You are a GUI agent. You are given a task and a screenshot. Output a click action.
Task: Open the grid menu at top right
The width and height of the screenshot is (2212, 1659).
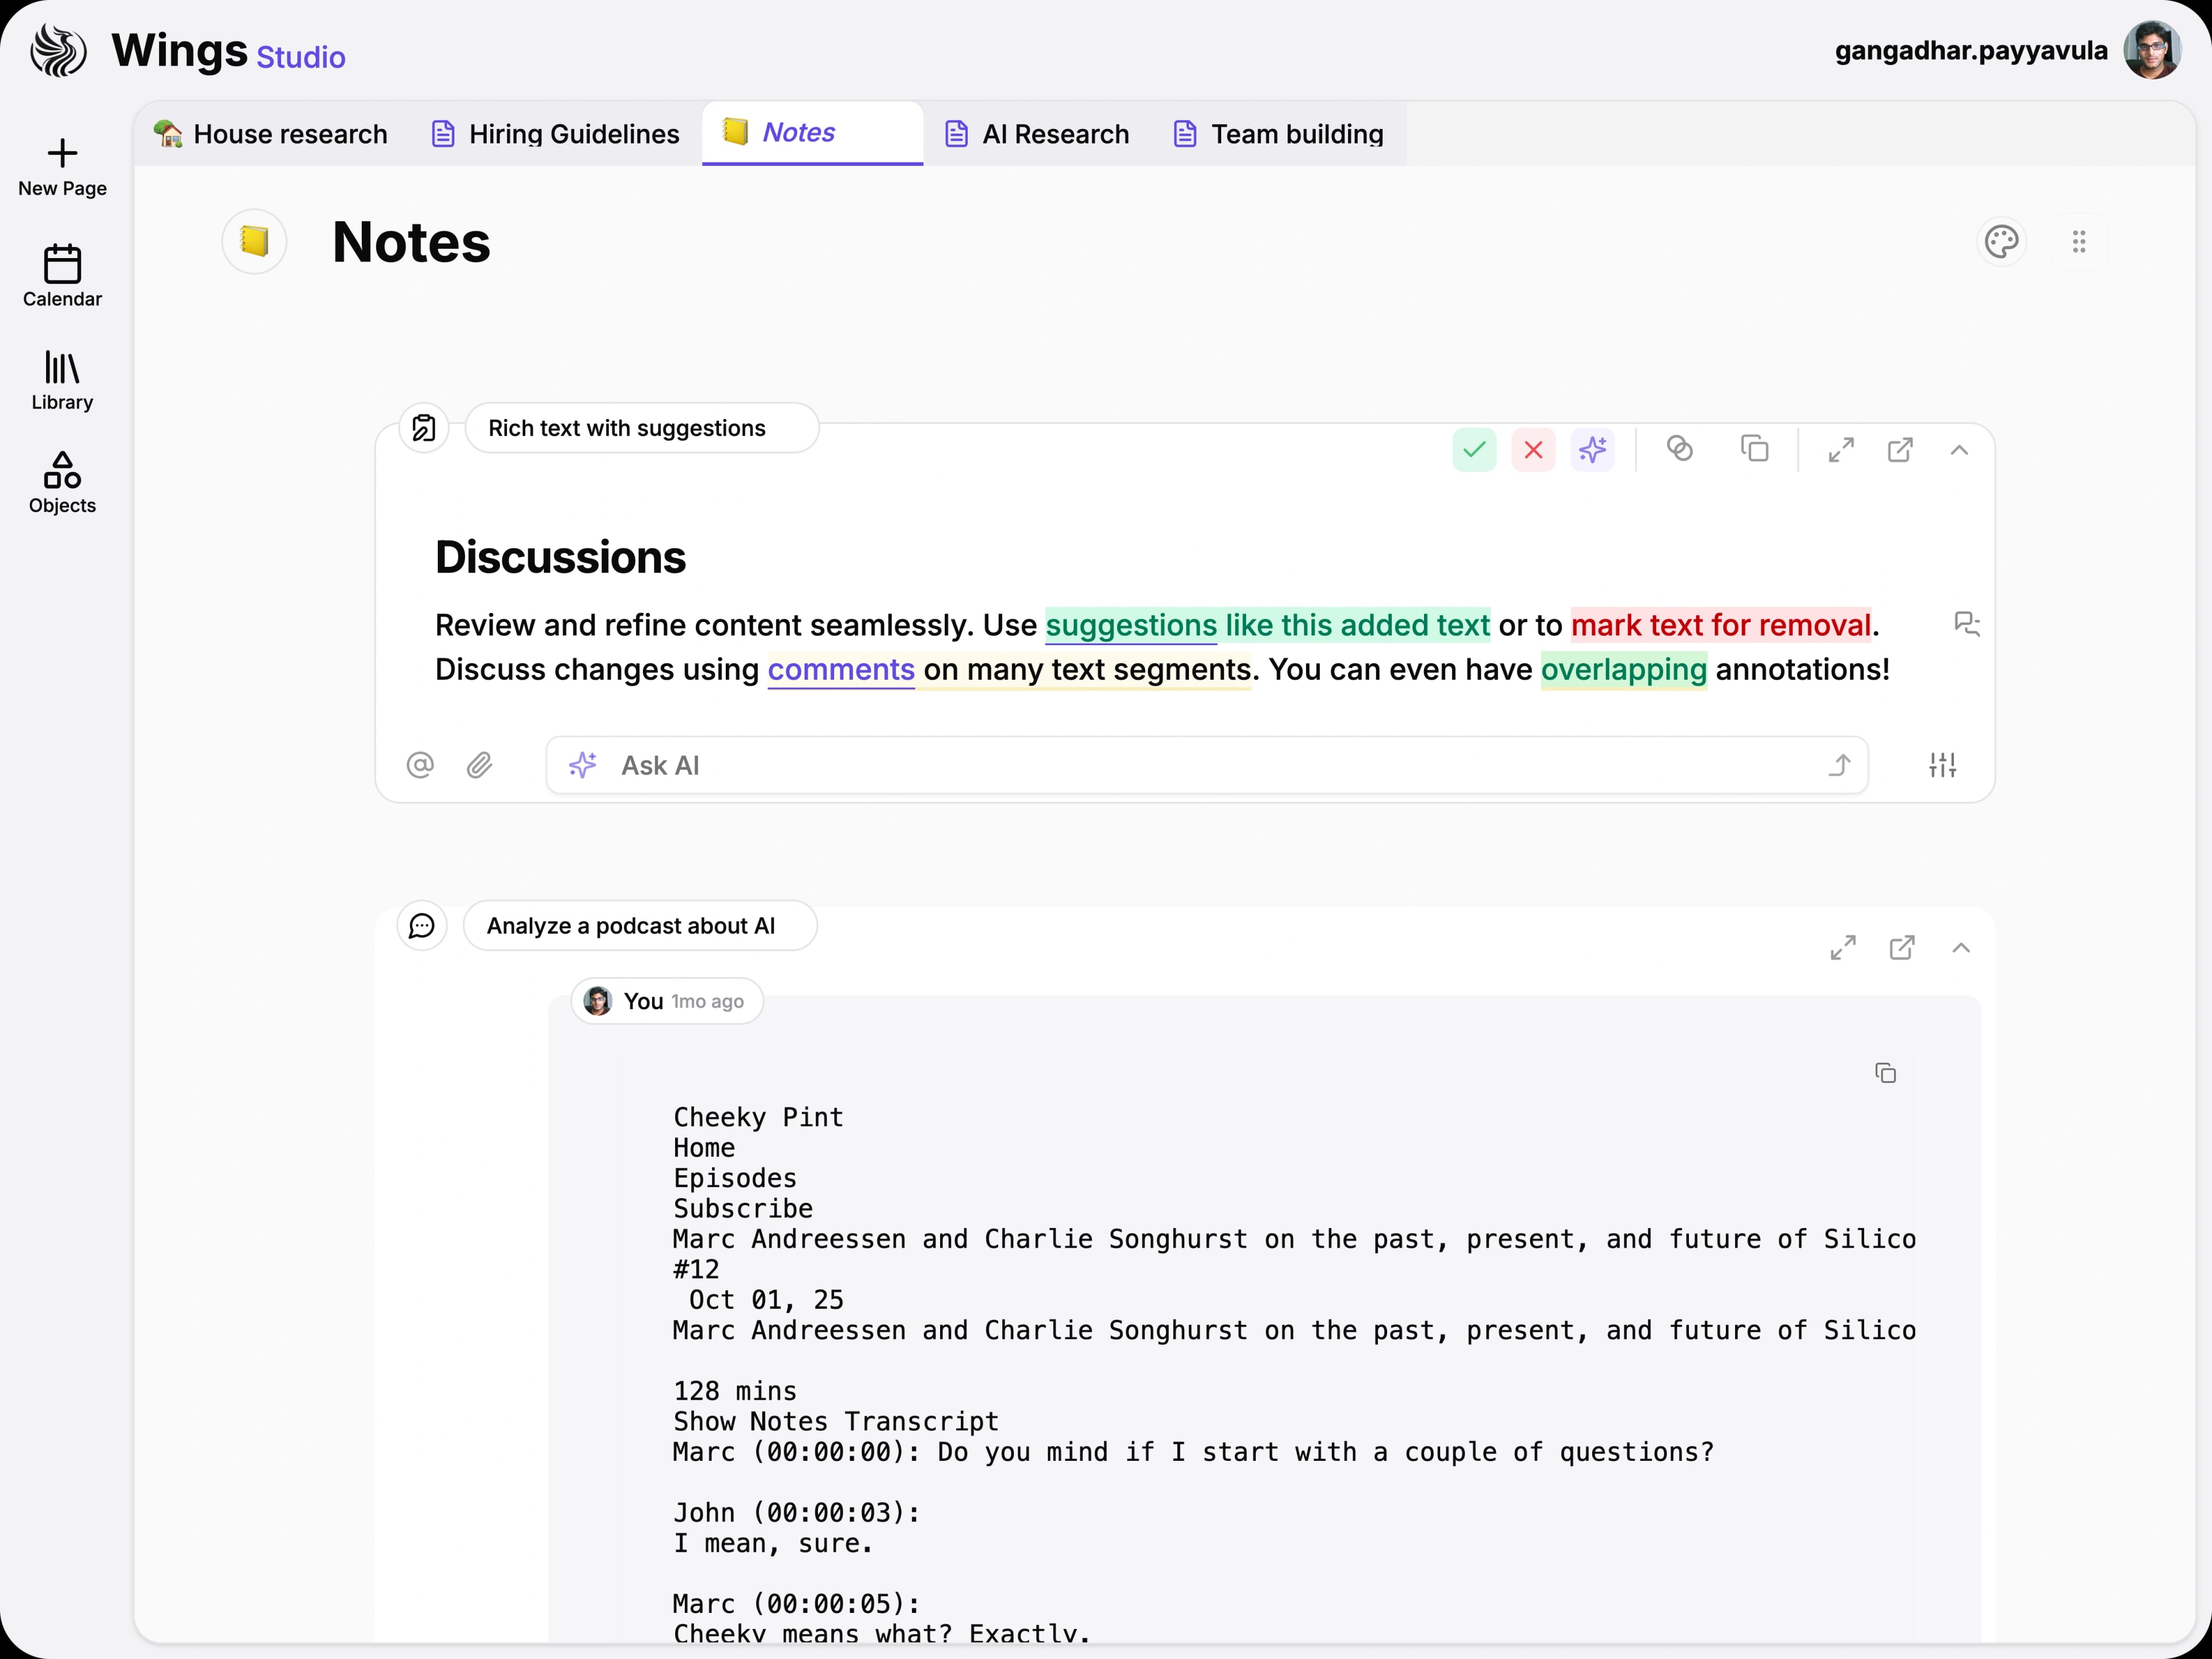[2079, 241]
